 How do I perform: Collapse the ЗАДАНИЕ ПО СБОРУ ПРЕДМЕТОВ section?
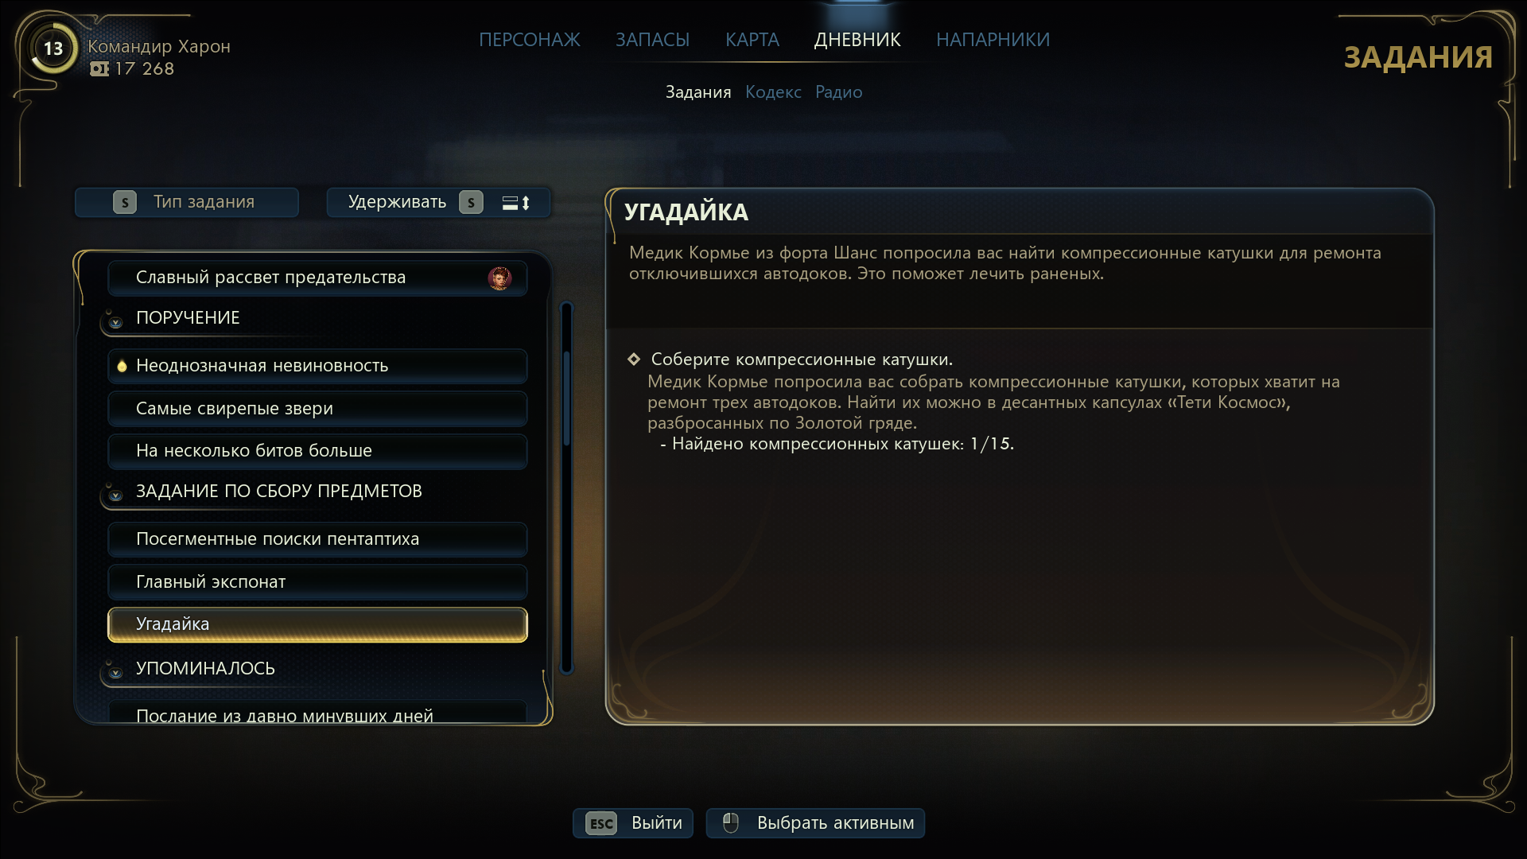tap(115, 495)
